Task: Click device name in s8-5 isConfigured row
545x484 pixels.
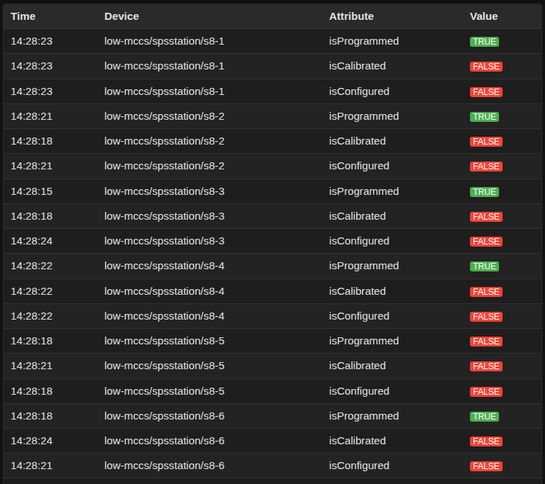Action: [164, 391]
